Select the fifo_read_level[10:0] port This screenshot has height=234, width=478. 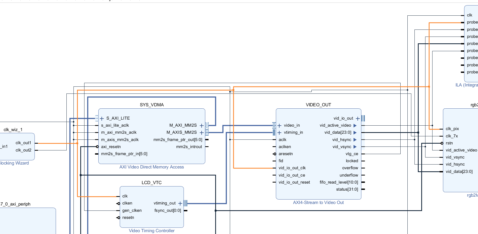[x=339, y=182]
